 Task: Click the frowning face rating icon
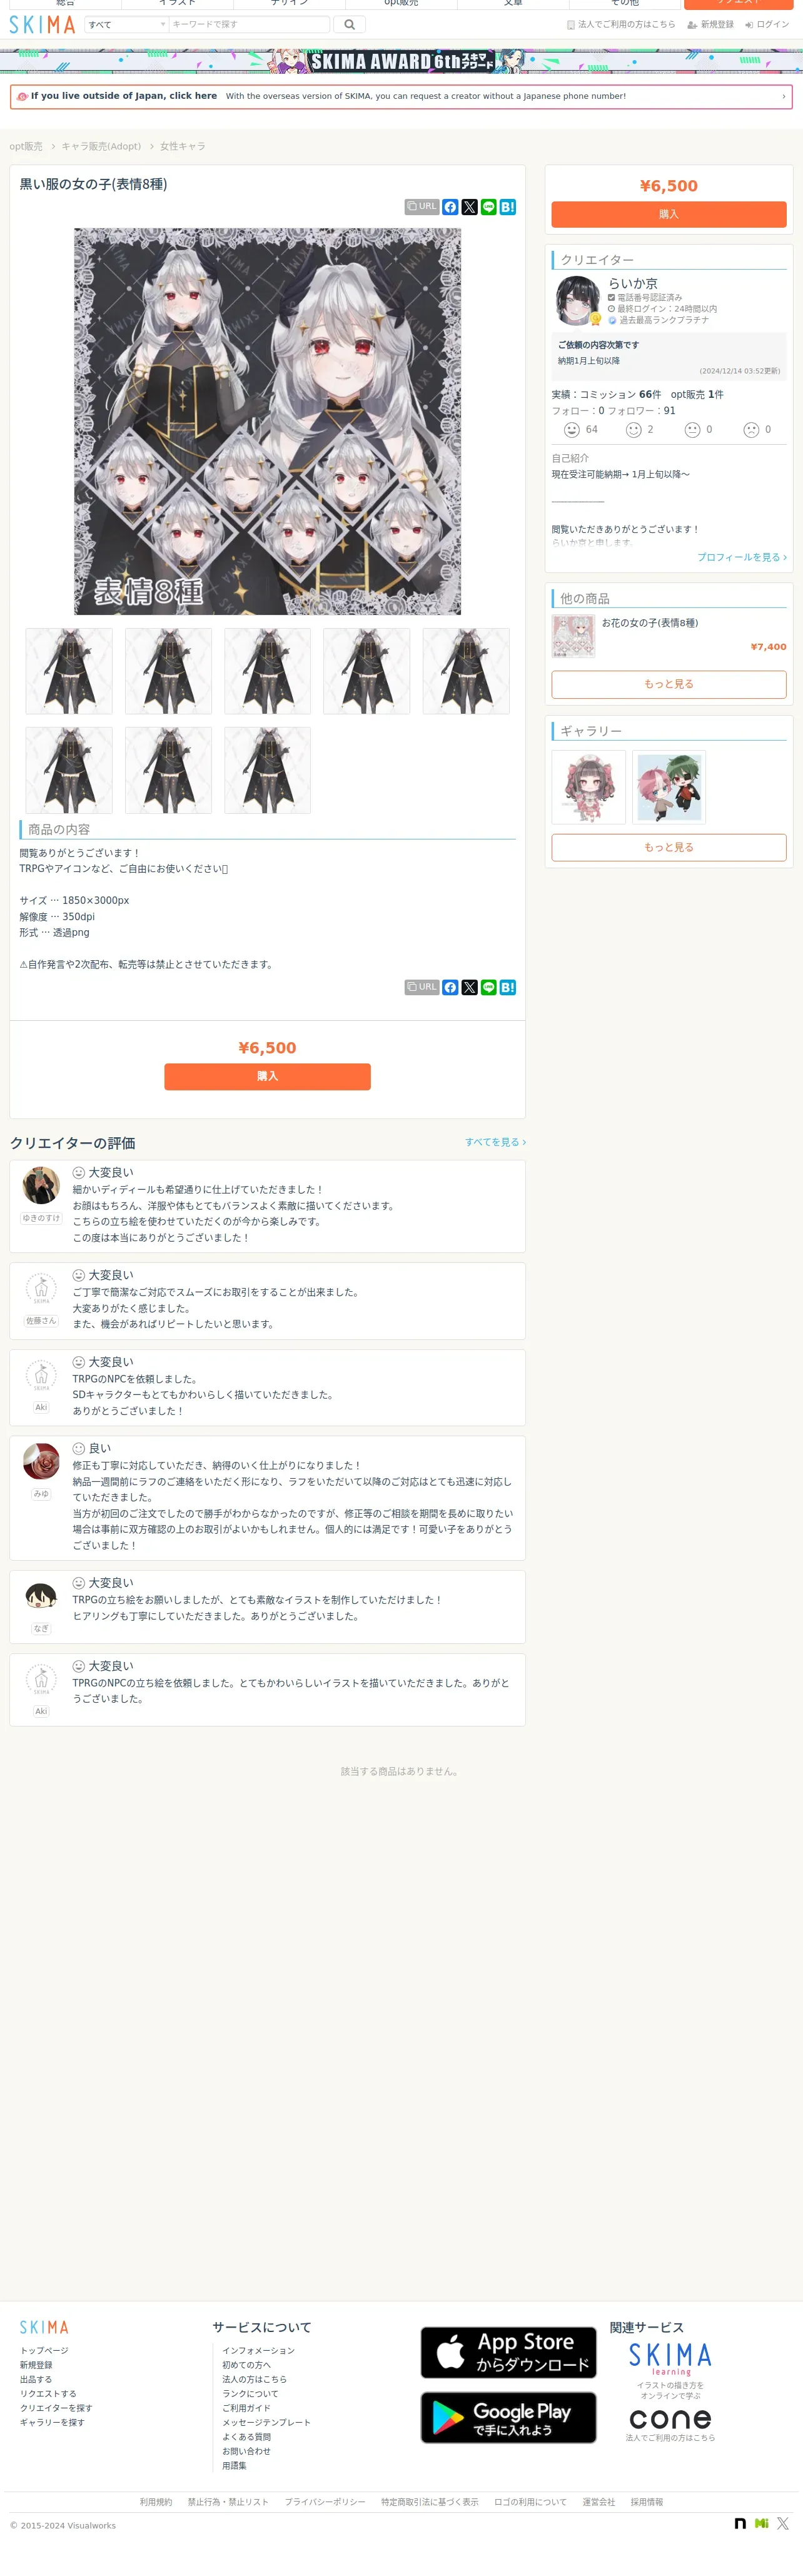pyautogui.click(x=751, y=430)
